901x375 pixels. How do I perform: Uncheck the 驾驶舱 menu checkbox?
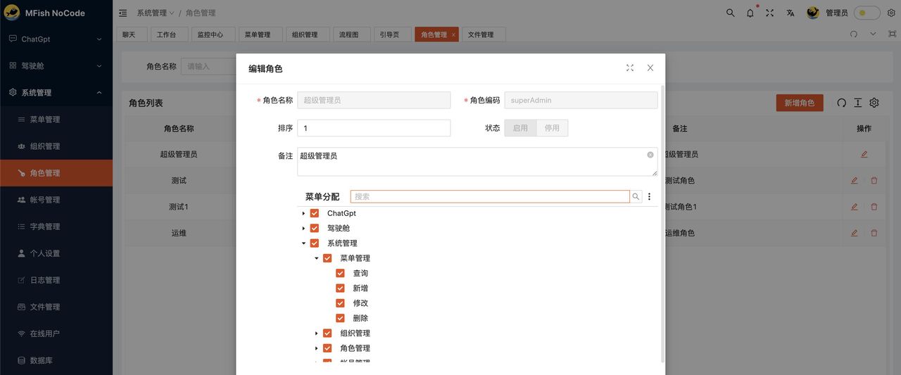pos(315,228)
